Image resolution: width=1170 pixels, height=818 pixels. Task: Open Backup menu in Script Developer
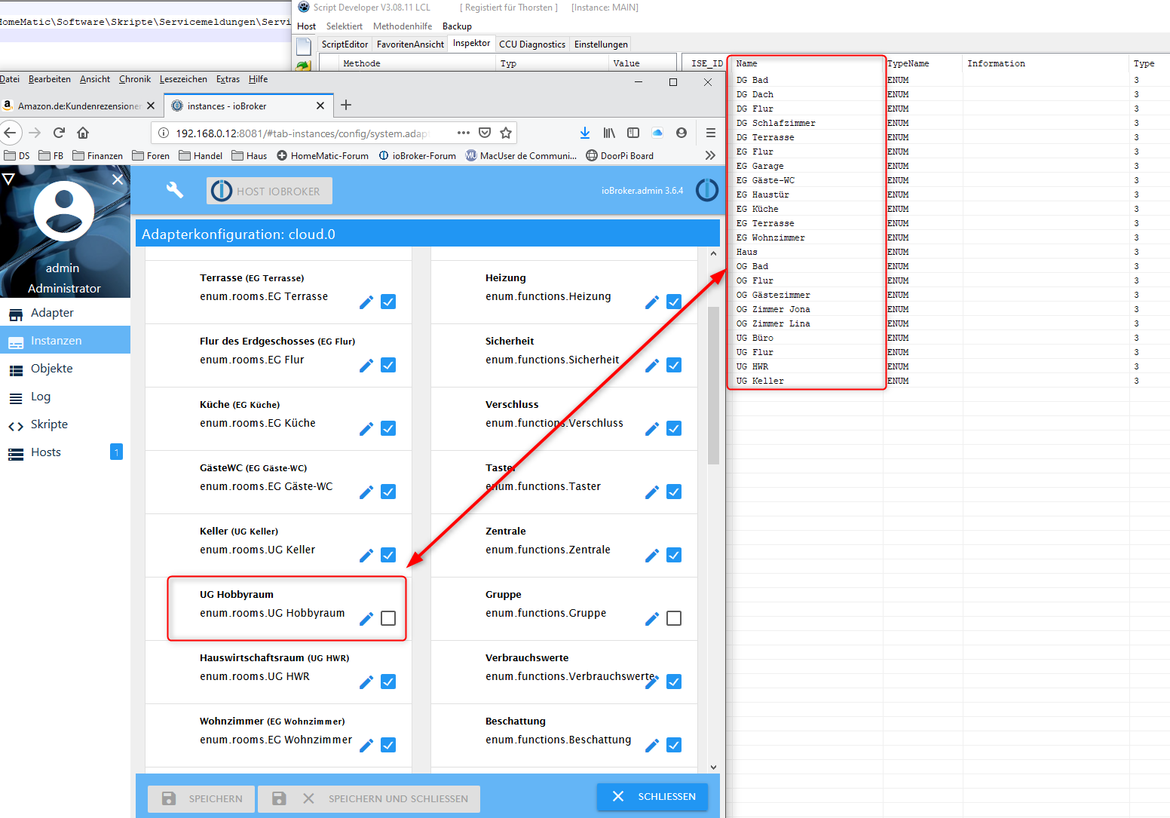(457, 26)
